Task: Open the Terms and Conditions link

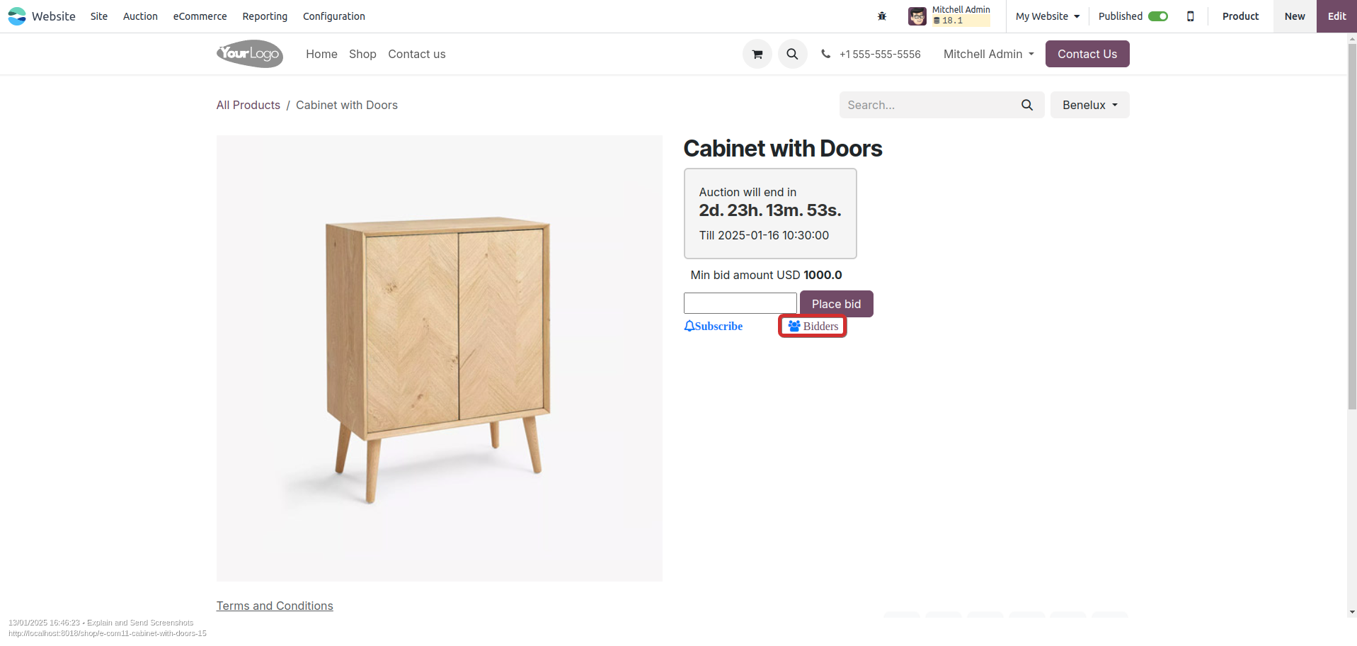Action: coord(275,606)
